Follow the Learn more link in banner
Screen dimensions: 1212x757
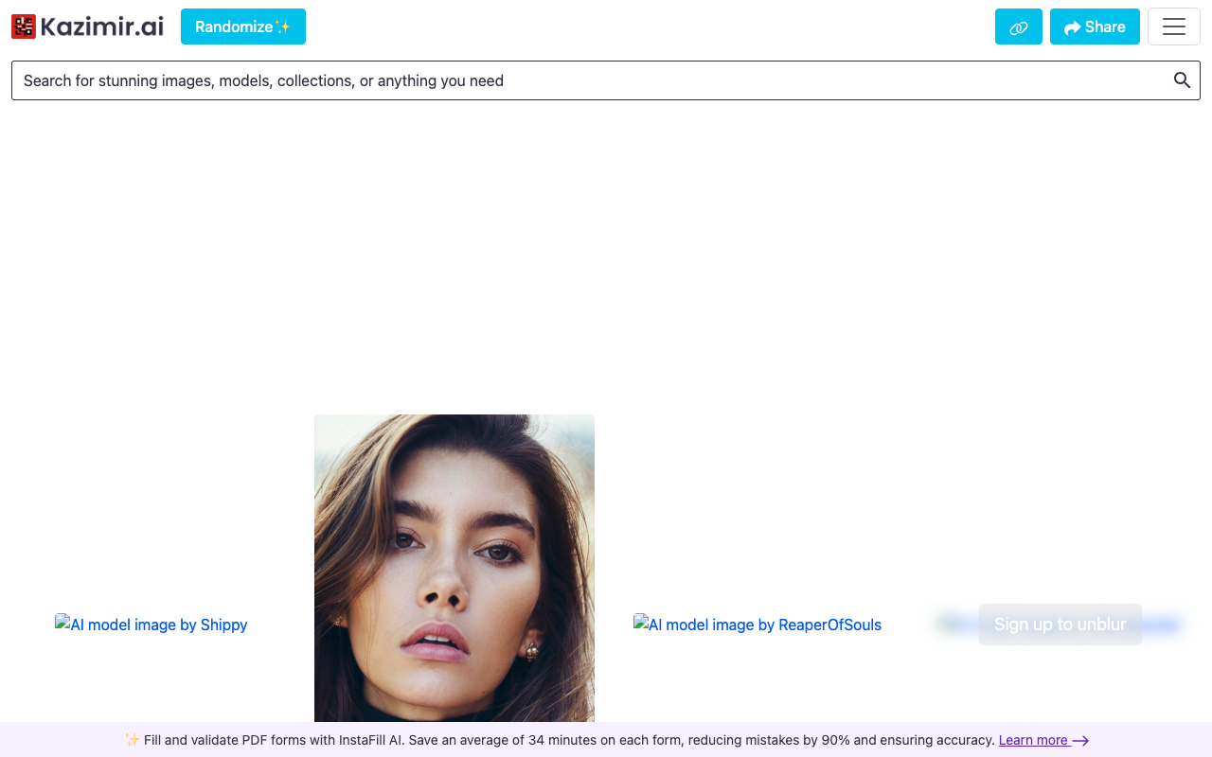[1033, 740]
